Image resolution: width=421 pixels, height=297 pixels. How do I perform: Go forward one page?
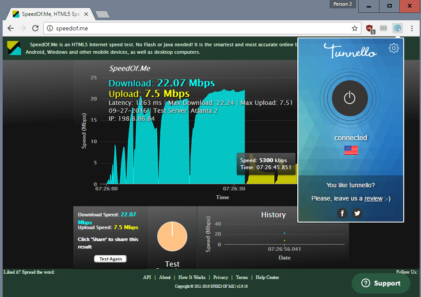(x=23, y=28)
